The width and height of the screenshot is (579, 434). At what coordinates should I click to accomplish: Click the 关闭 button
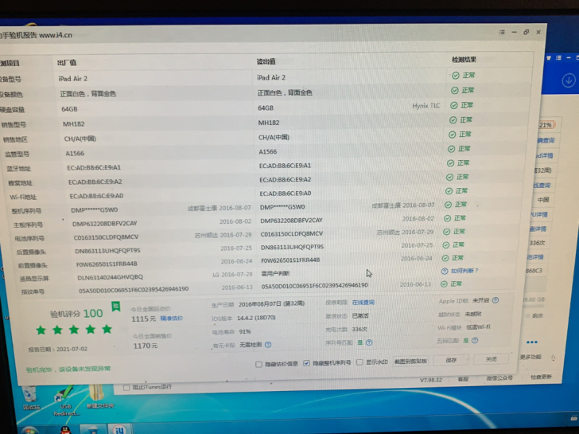click(x=492, y=358)
